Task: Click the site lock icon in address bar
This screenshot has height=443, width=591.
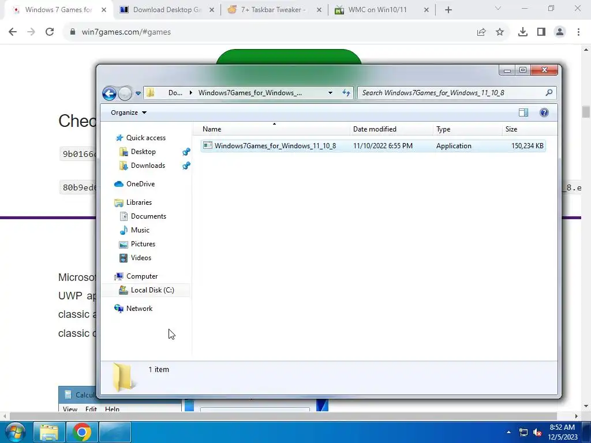Action: [73, 32]
